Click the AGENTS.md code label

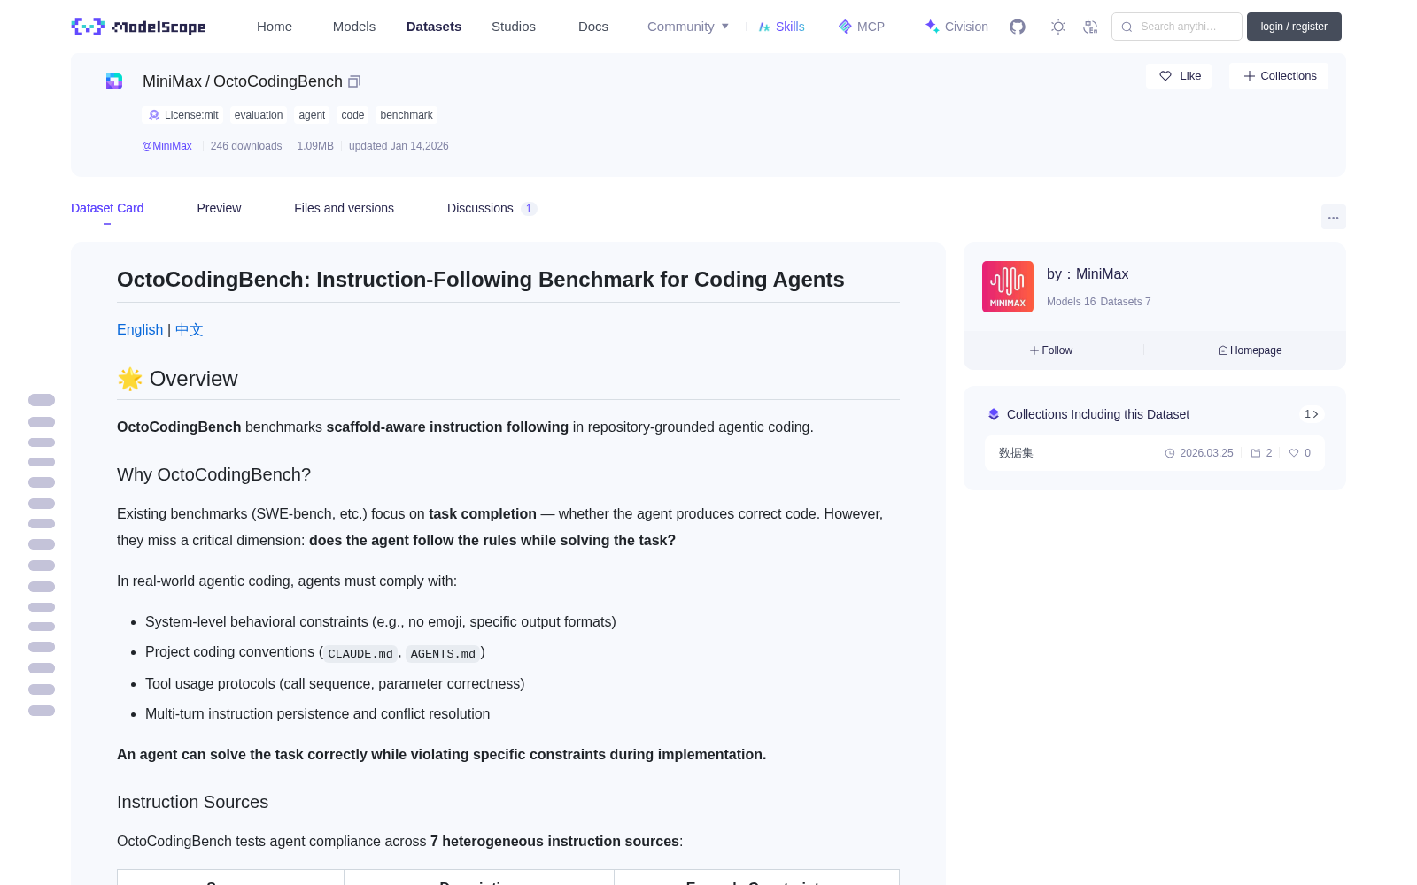click(443, 653)
